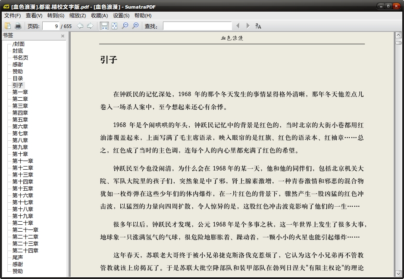Open the 帮助(H) menu

click(x=143, y=15)
